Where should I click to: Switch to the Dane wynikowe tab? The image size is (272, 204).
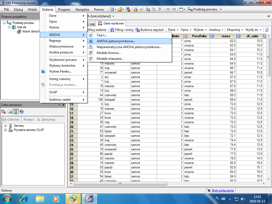point(111,23)
